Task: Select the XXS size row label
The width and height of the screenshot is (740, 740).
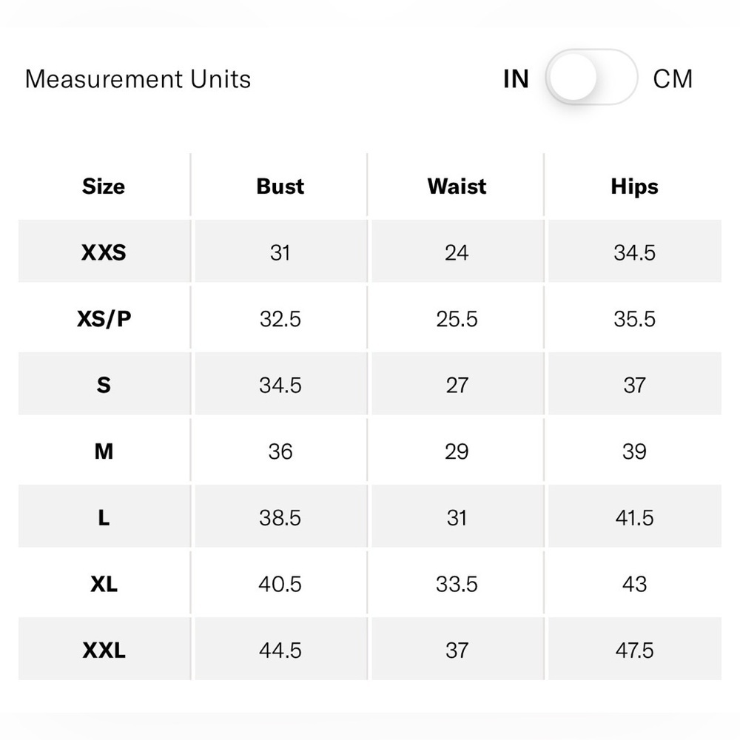Action: (104, 252)
